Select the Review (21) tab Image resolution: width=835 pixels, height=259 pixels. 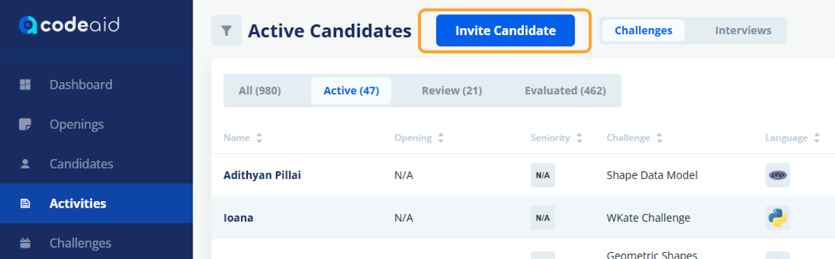(x=452, y=91)
